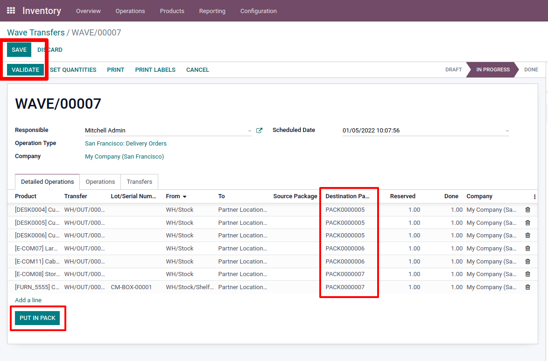
Task: Select the Draft status stage
Action: pyautogui.click(x=454, y=69)
